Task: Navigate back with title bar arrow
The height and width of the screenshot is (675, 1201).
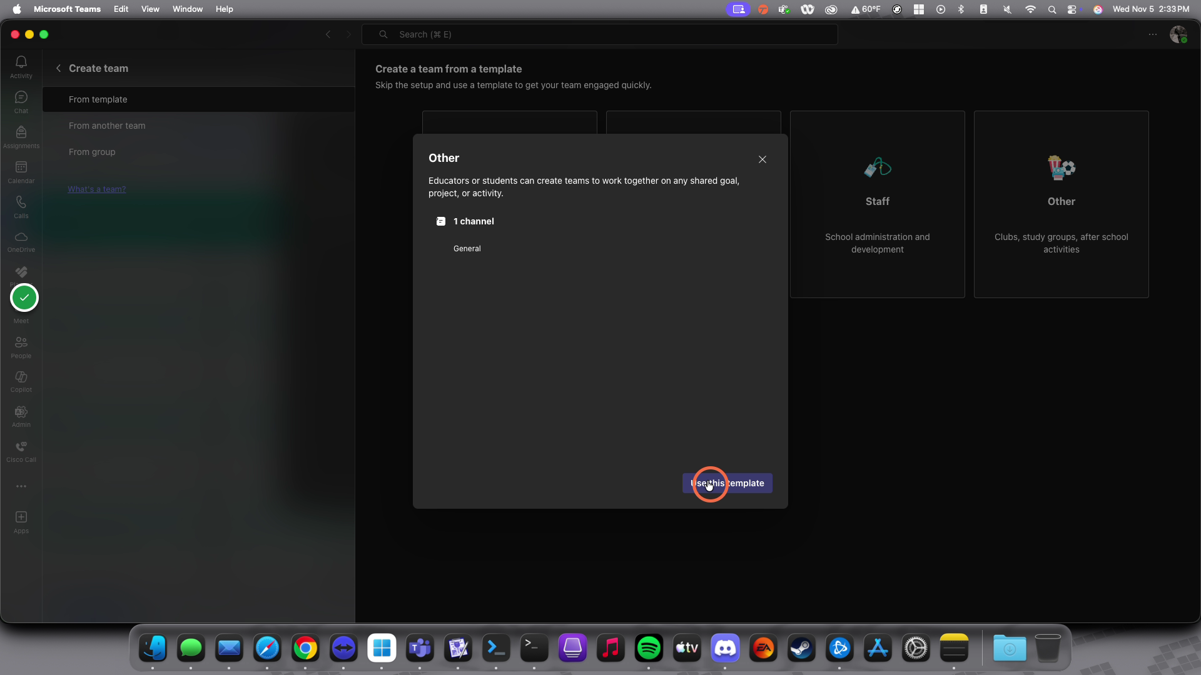Action: (328, 34)
